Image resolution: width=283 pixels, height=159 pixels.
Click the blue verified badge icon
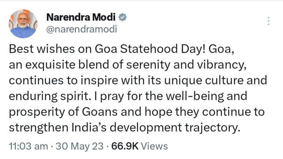(122, 17)
